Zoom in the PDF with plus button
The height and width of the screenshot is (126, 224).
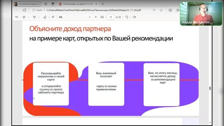(x=96, y=17)
